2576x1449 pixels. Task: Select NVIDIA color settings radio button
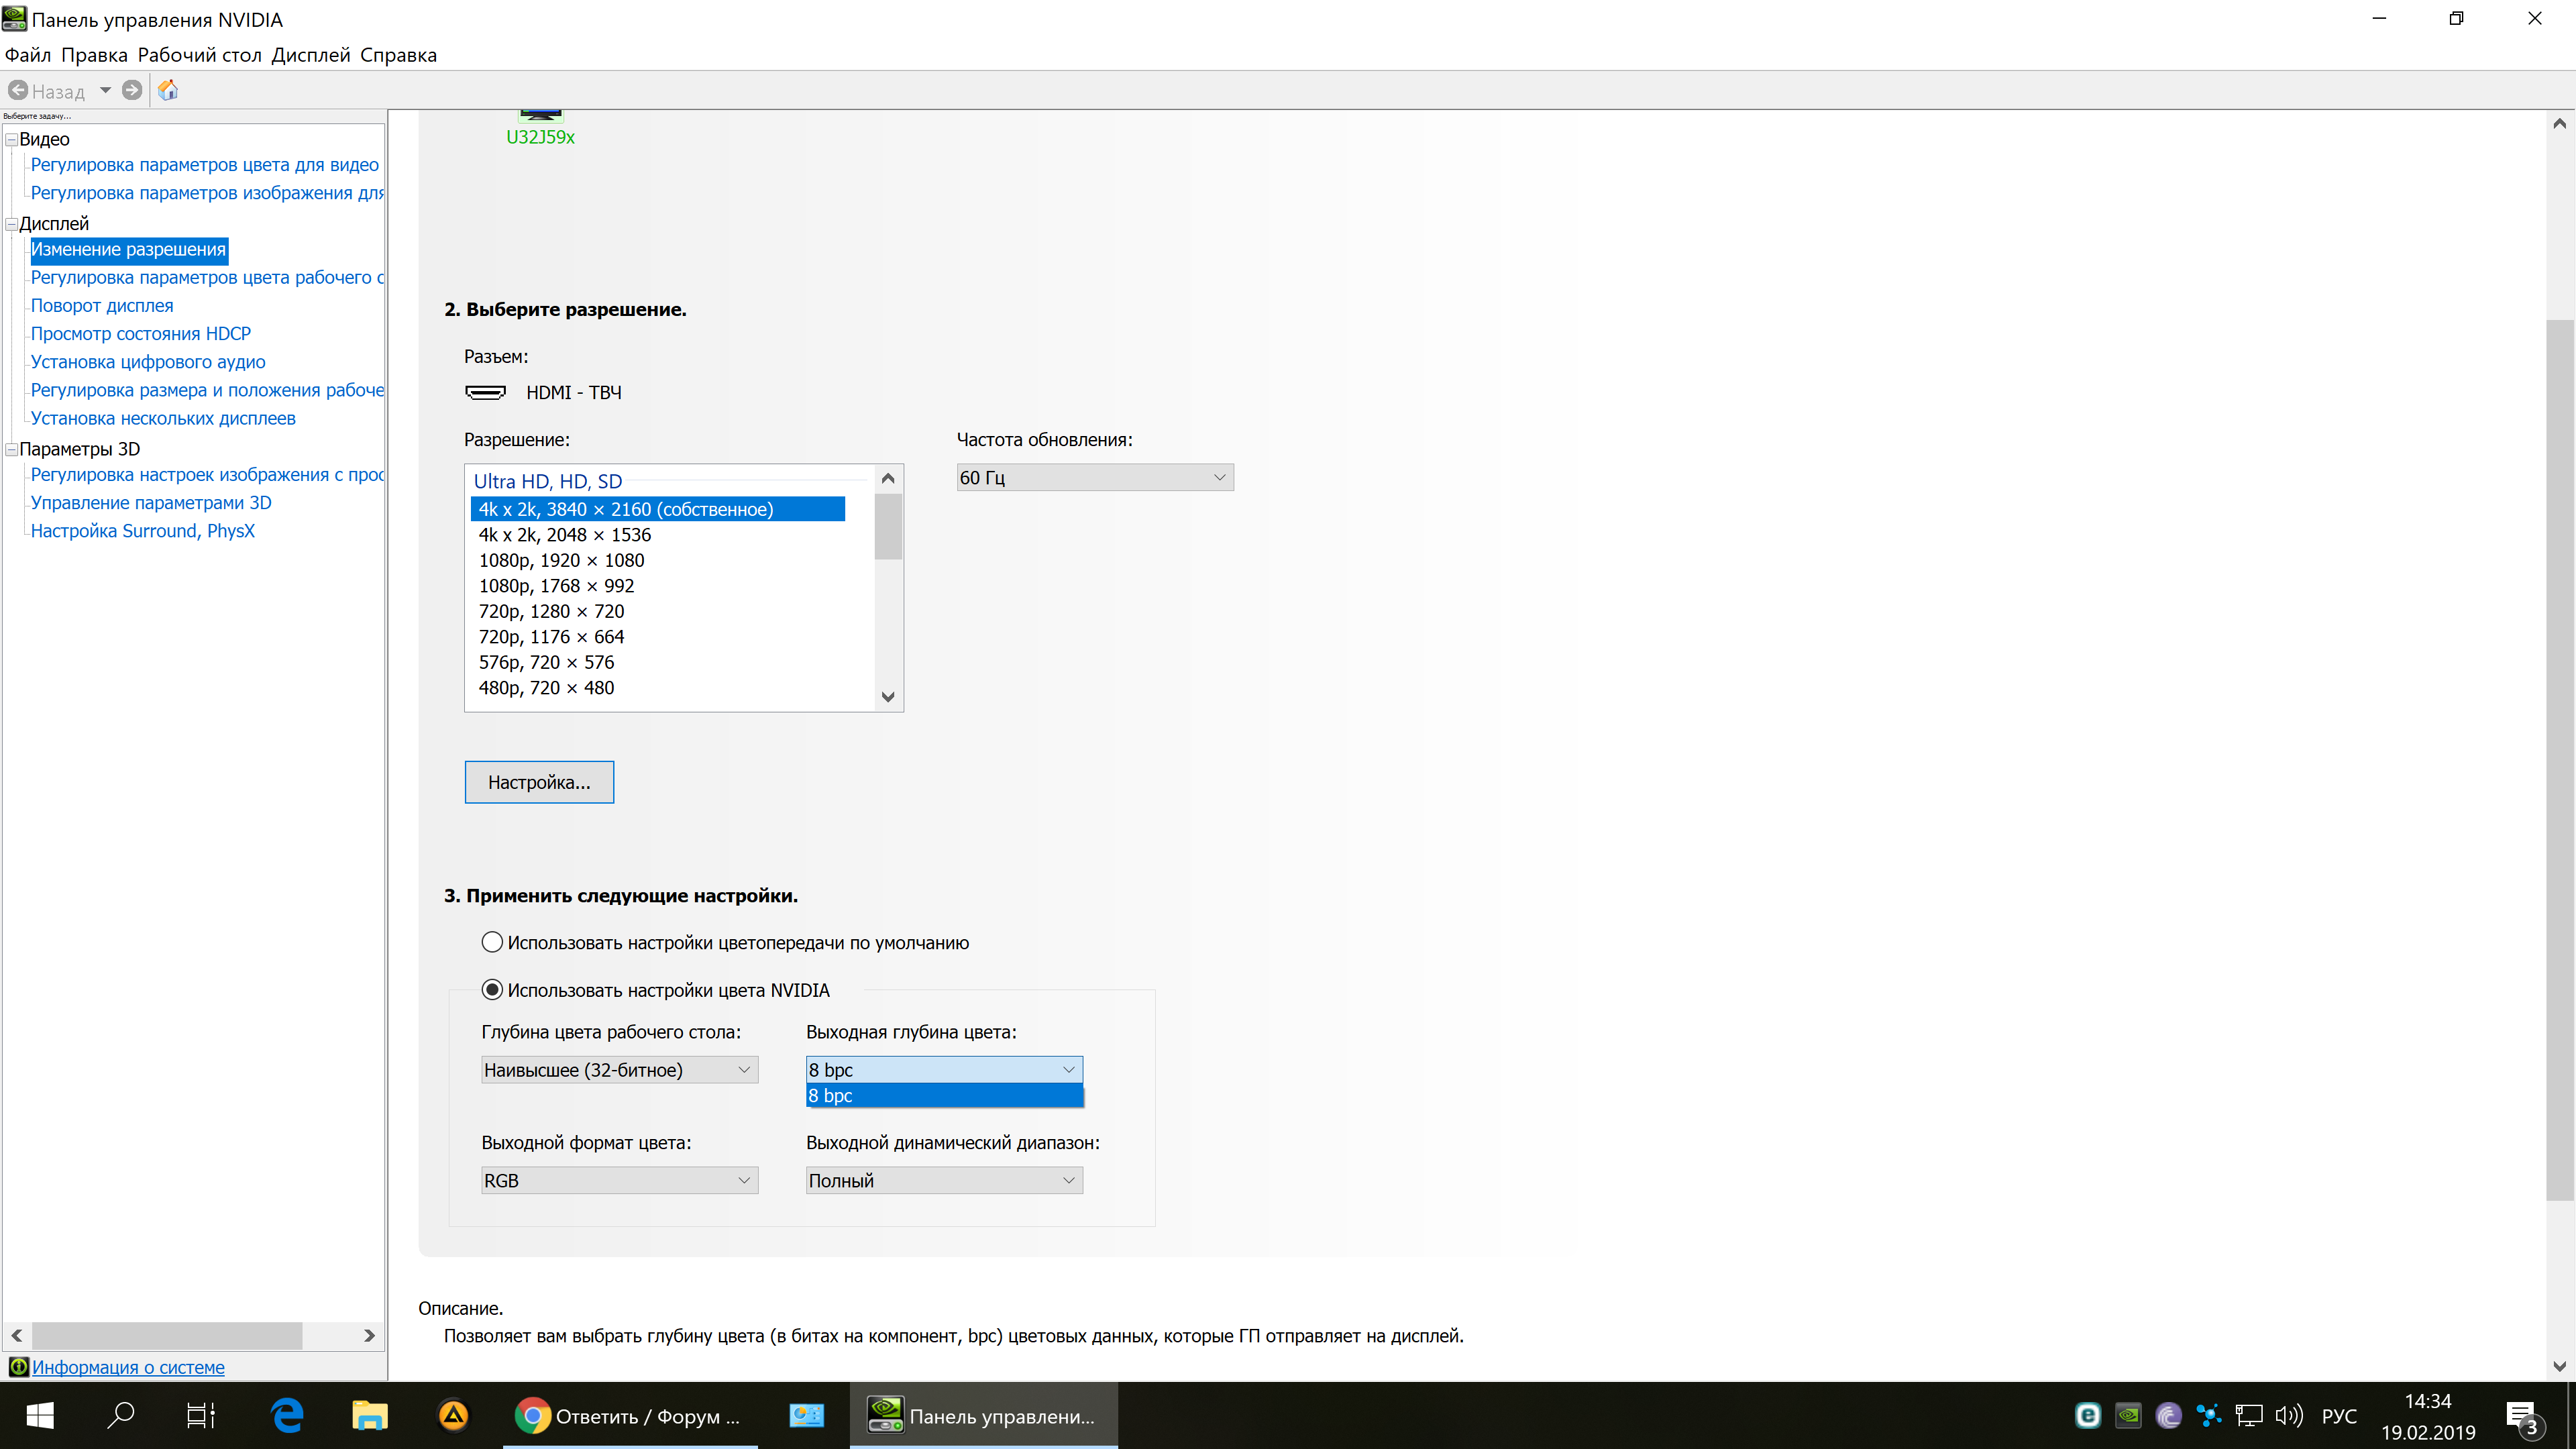492,990
